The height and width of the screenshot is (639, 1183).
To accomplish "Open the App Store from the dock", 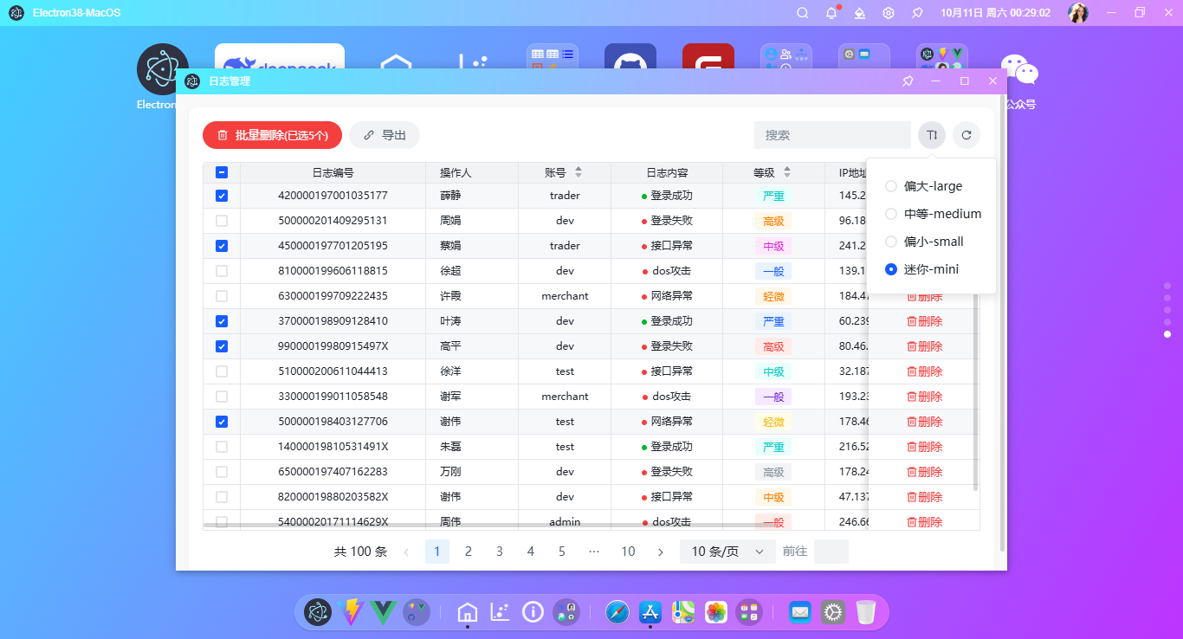I will 650,612.
